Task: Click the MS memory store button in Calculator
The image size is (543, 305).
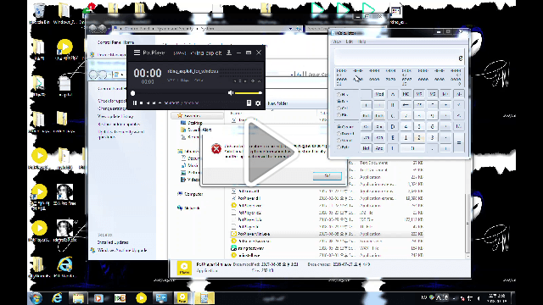Action: pos(432,94)
